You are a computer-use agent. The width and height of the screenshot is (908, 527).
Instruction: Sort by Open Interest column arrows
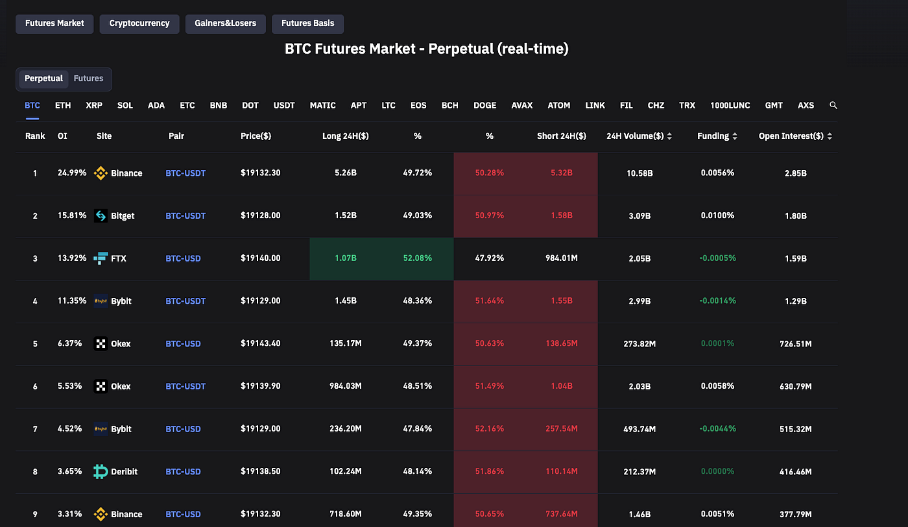pyautogui.click(x=830, y=136)
